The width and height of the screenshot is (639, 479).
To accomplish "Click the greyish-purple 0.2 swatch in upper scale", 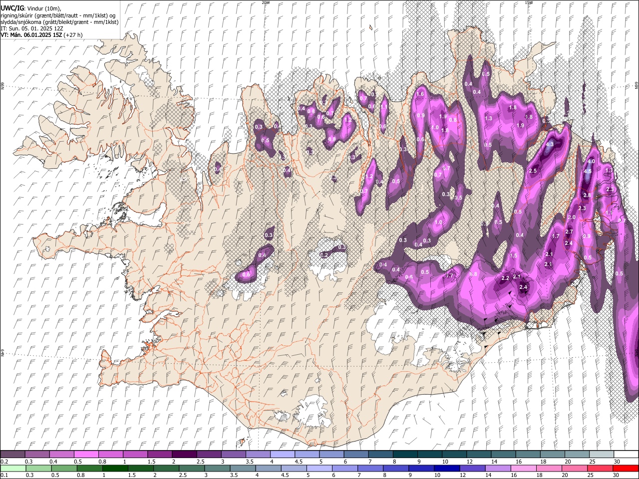I will pos(12,454).
